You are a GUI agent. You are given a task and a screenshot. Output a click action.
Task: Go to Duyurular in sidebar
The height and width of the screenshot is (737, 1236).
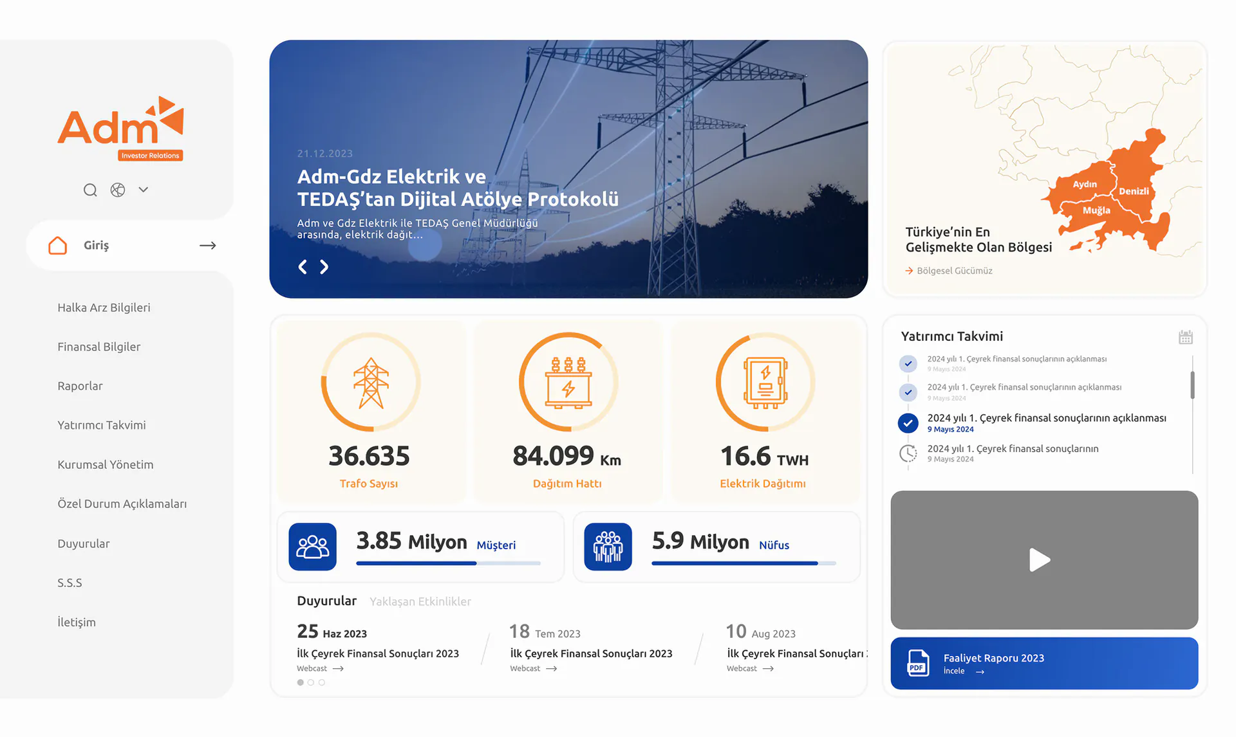coord(84,543)
